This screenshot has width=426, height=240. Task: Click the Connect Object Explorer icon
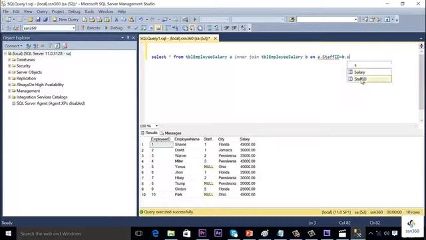[28, 46]
